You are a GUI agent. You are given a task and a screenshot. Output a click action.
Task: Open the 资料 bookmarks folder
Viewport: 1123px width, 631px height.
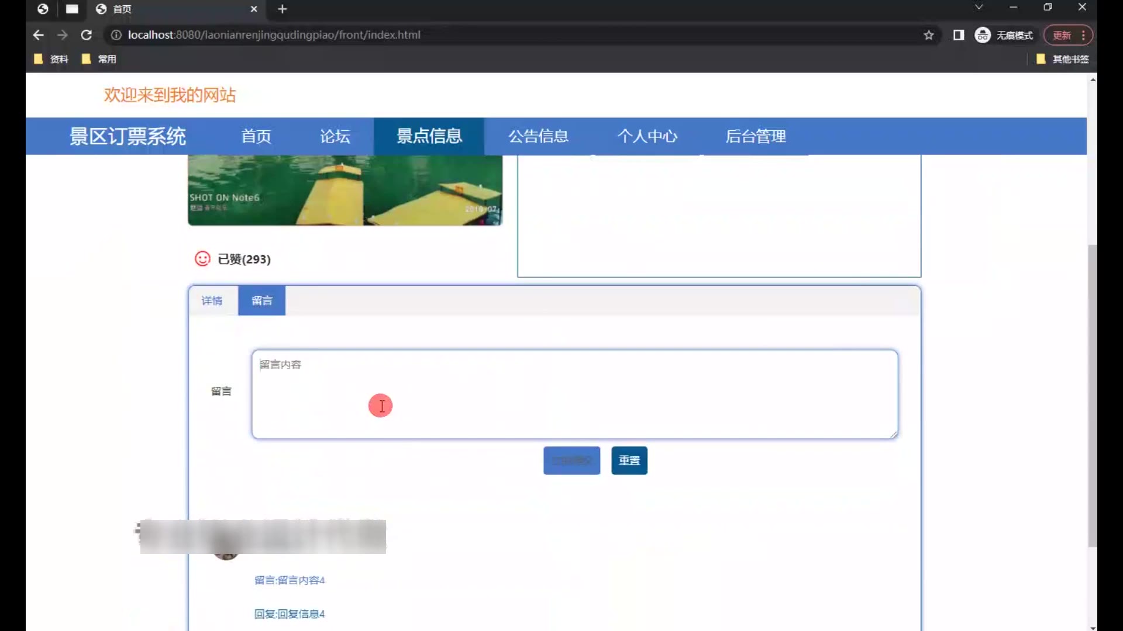pyautogui.click(x=51, y=59)
